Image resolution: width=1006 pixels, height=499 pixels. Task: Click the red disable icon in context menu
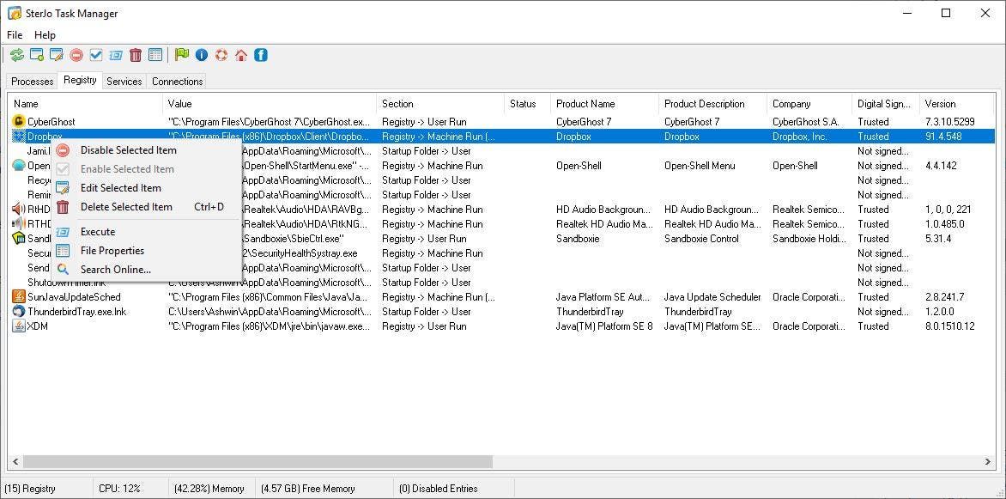point(63,151)
